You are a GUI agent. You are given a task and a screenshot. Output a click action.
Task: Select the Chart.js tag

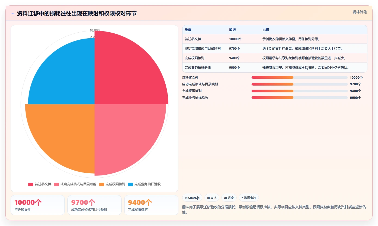192,198
